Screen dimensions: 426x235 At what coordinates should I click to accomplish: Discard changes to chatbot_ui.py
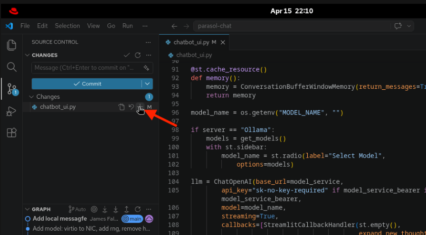coord(131,107)
